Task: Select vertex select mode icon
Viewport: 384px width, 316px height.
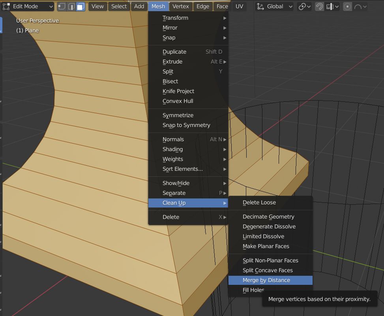Action: tap(62, 6)
